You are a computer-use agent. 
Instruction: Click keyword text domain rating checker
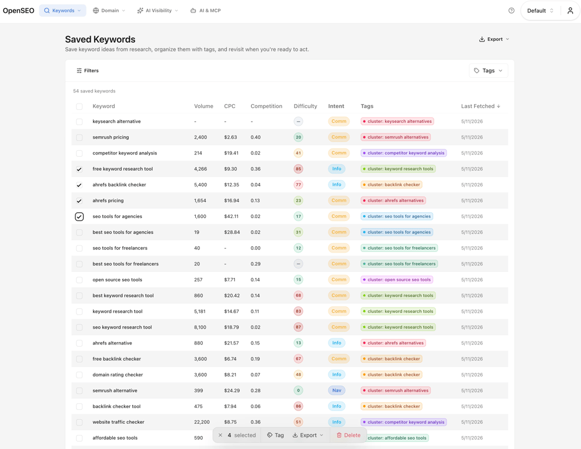click(x=117, y=375)
